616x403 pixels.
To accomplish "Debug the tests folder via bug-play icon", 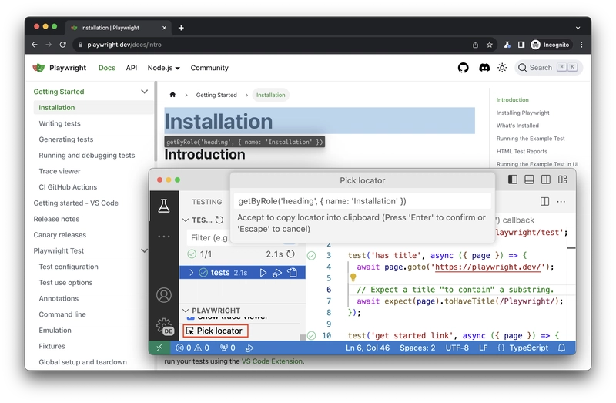I will pos(277,273).
